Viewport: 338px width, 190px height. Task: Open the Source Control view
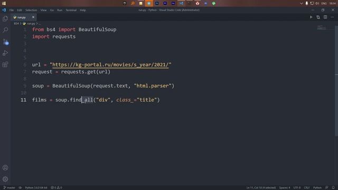click(x=5, y=42)
